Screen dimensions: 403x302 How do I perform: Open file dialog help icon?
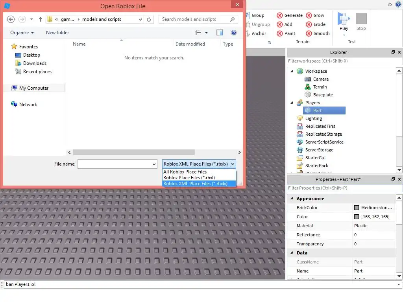pos(234,33)
